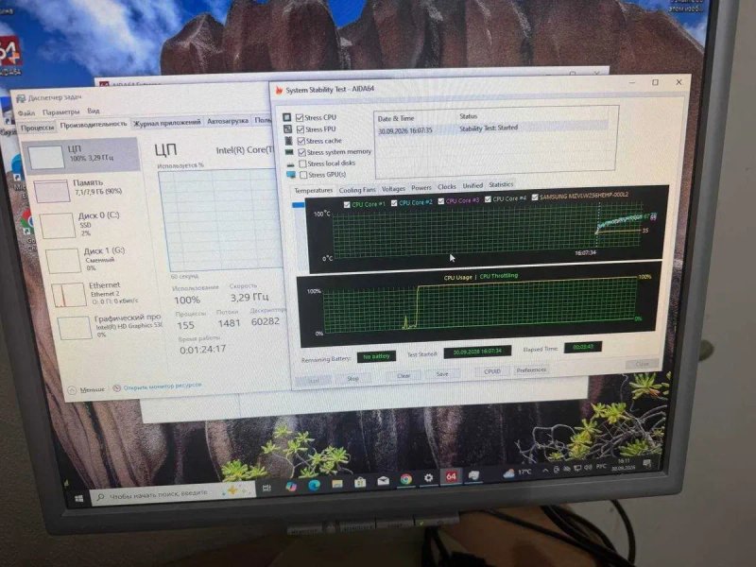Open the notification center icon in tray

(x=647, y=463)
